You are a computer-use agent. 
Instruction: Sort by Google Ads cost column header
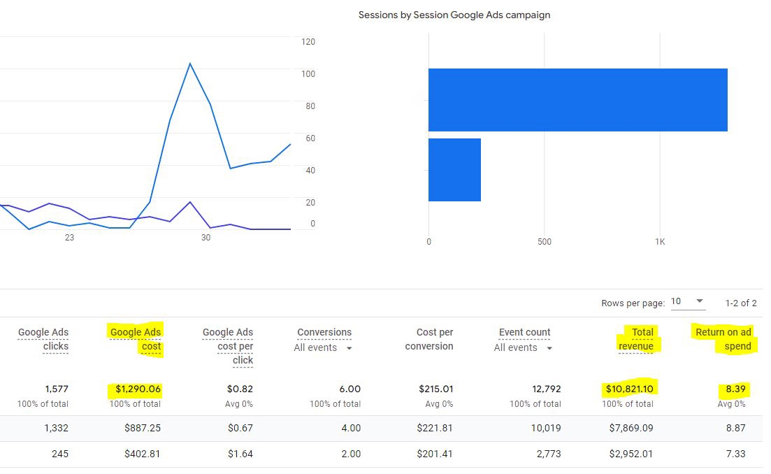click(136, 339)
